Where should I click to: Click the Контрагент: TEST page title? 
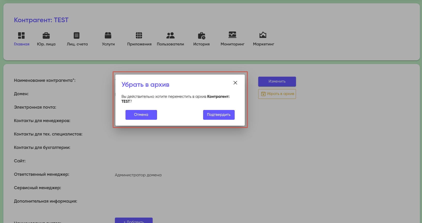click(x=41, y=20)
